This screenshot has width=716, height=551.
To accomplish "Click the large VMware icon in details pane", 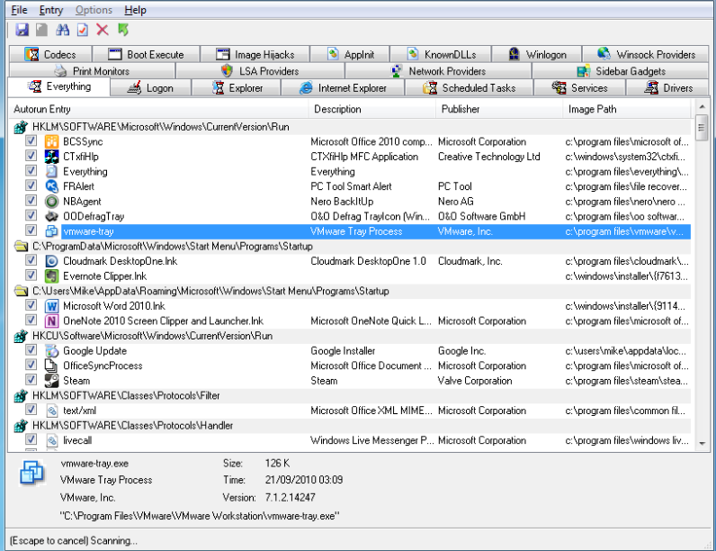I will [x=31, y=473].
